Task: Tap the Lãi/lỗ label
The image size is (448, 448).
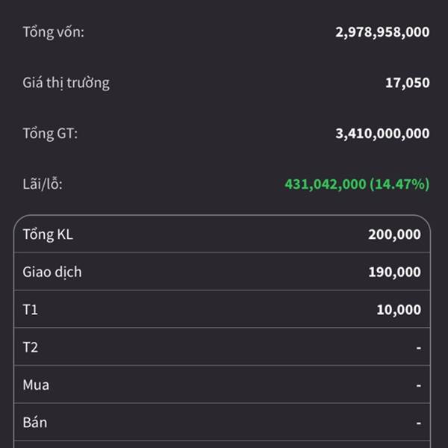Action: click(x=43, y=184)
